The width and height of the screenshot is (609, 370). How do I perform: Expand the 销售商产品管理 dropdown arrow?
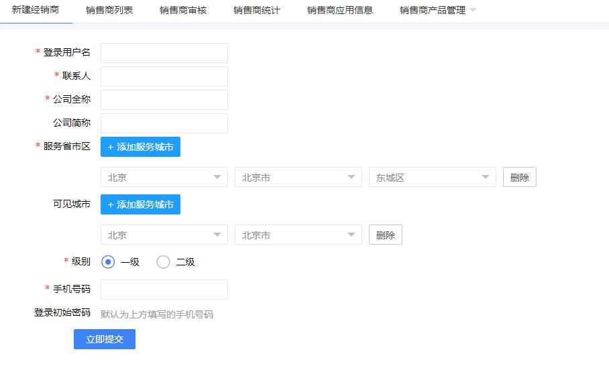[x=473, y=11]
